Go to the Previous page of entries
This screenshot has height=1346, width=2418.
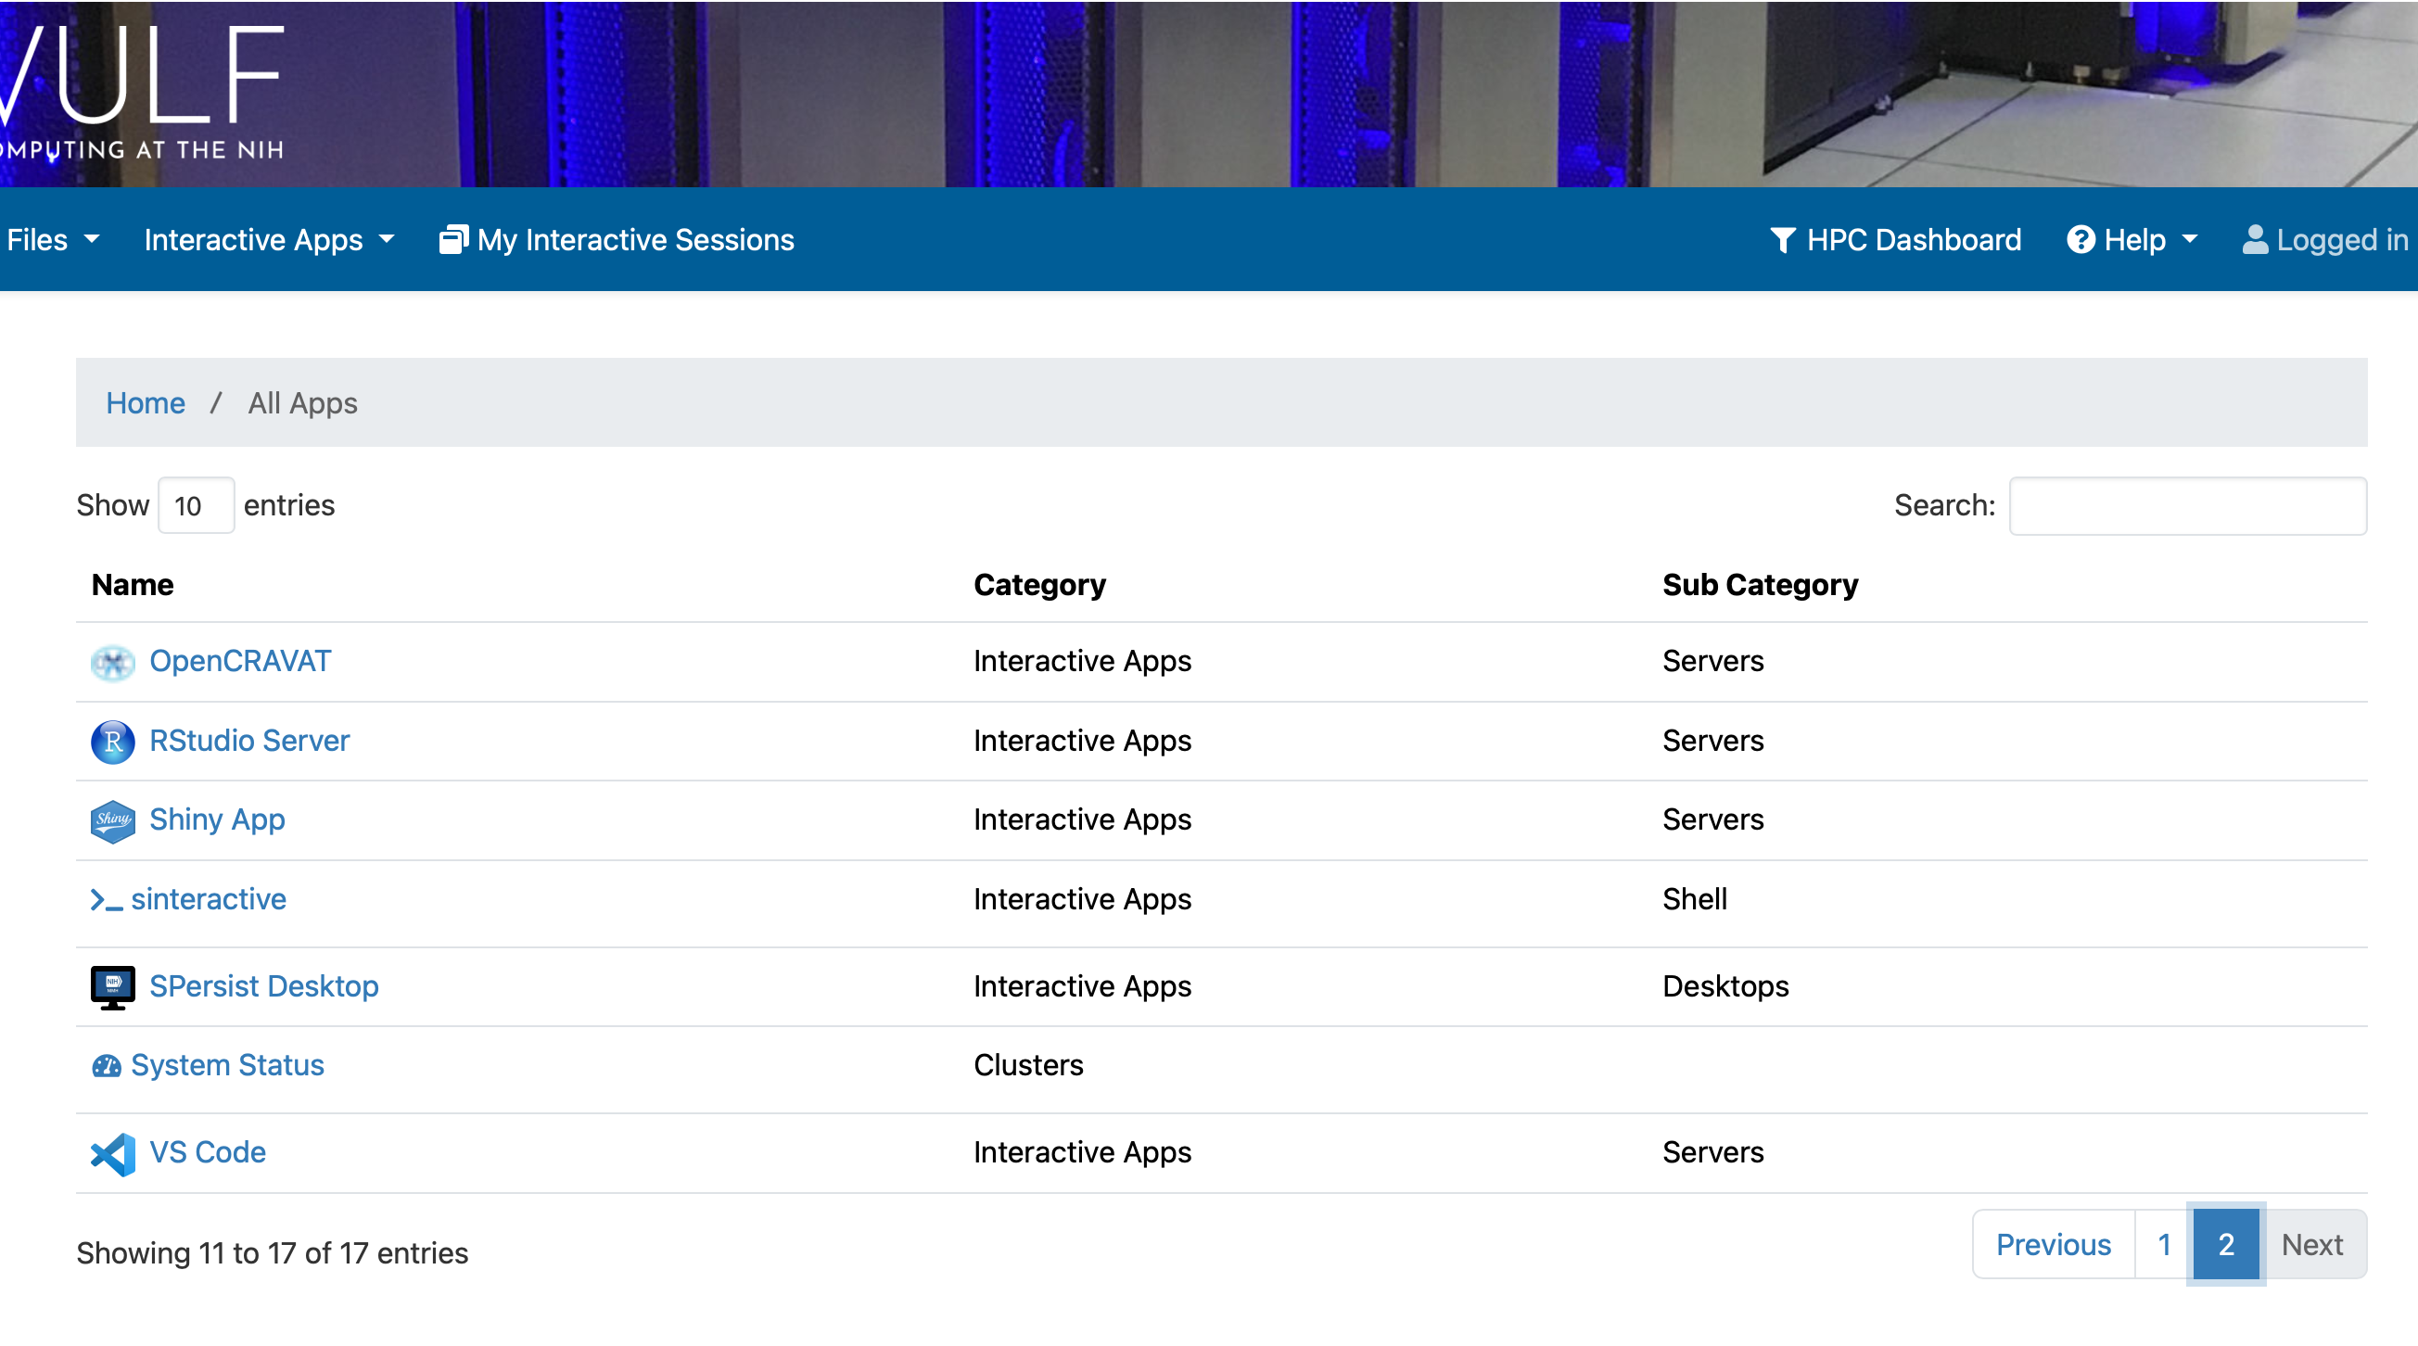(x=2054, y=1245)
